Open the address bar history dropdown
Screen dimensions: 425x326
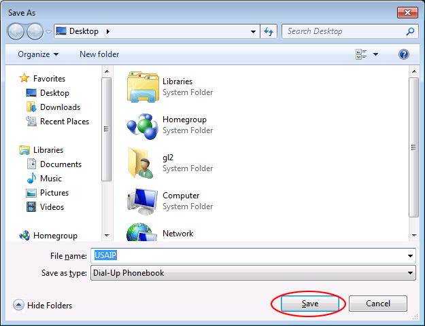click(253, 32)
